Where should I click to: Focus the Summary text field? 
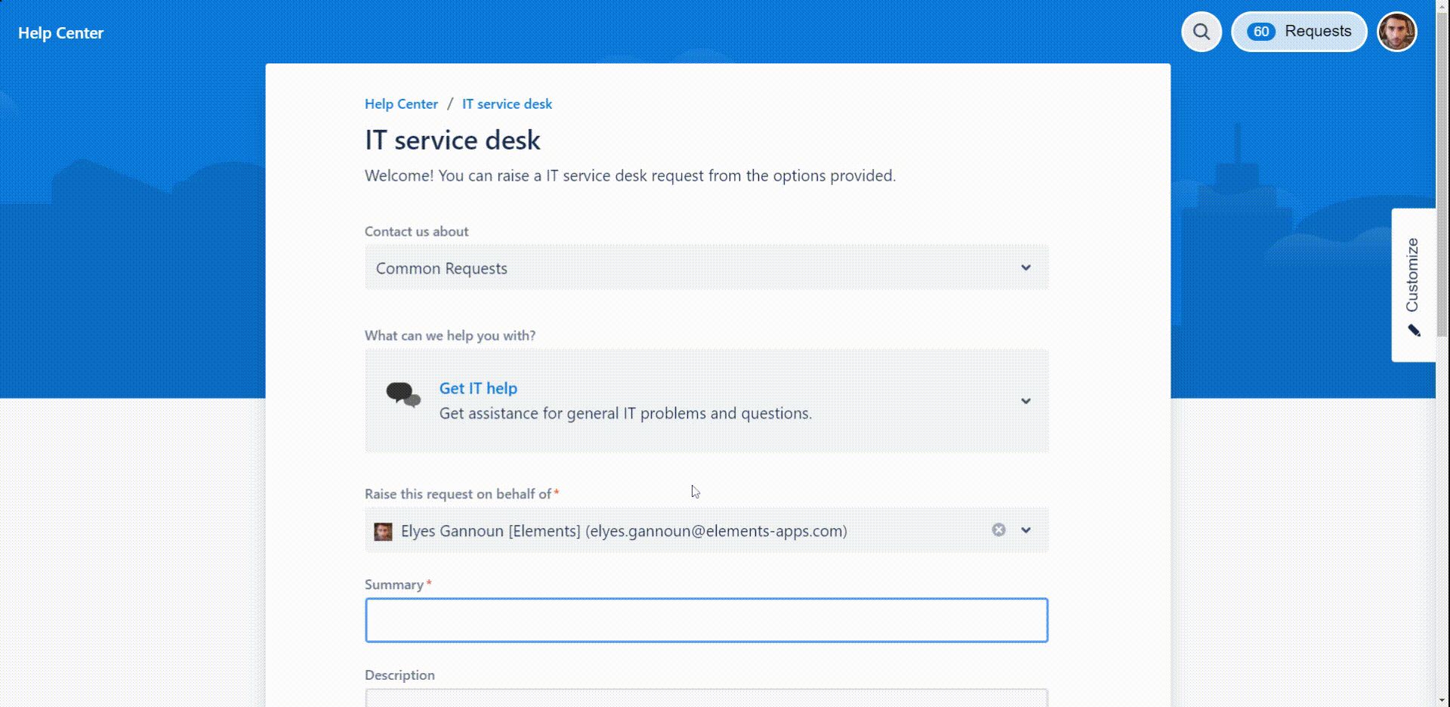point(706,620)
